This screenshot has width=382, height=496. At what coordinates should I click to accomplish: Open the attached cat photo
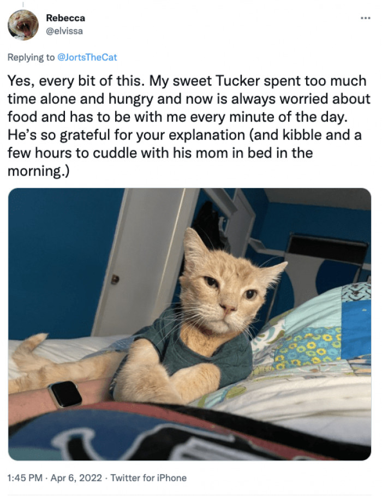190,324
